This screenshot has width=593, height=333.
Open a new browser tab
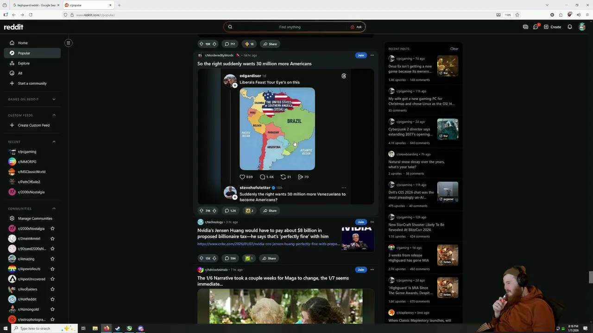[x=119, y=5]
